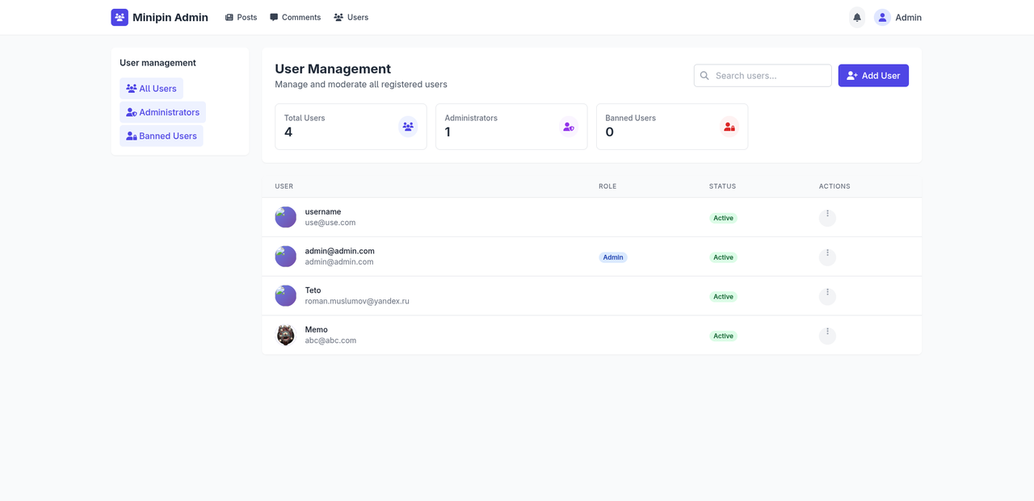Click the name Memo

(317, 330)
